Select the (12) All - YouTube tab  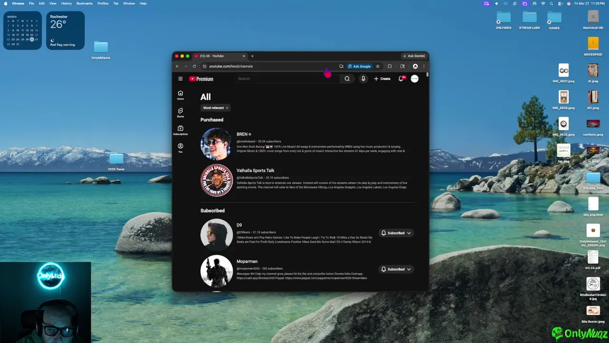220,56
